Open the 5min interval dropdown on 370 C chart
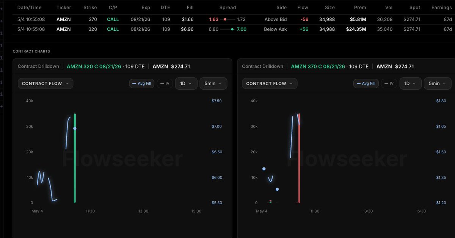The image size is (455, 238). (438, 84)
